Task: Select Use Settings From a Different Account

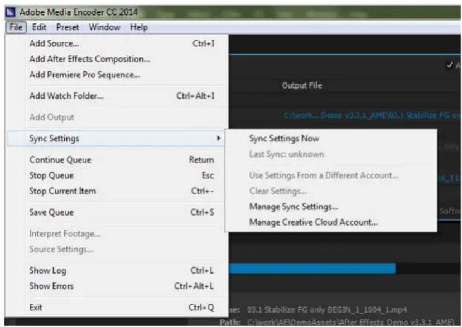Action: click(x=331, y=175)
